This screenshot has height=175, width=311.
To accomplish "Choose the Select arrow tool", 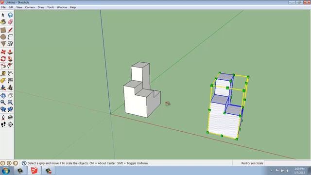I will pos(3,15).
